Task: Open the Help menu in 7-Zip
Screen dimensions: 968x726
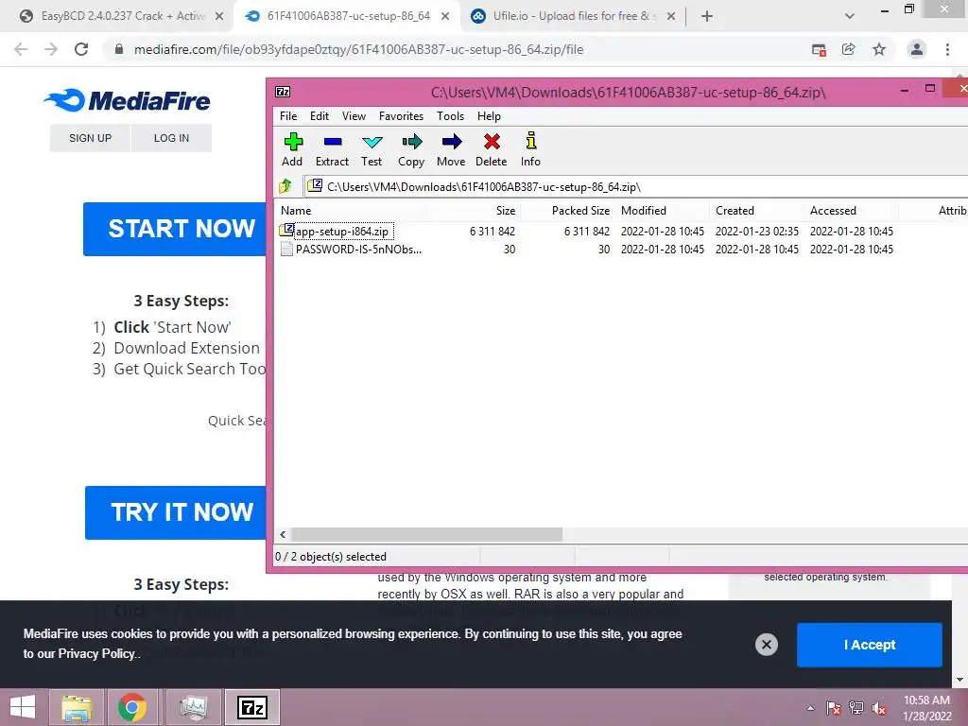Action: 489,116
